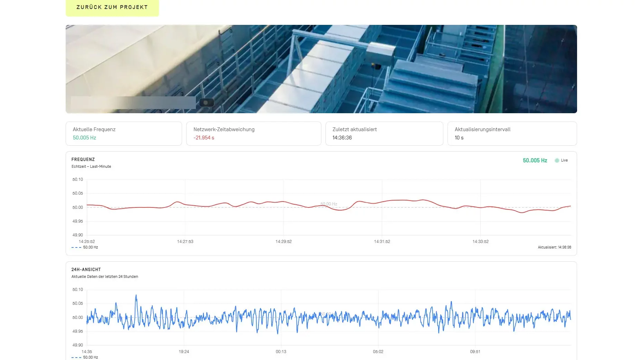Click the 14:27:53 time axis label
This screenshot has height=360, width=641.
(185, 242)
